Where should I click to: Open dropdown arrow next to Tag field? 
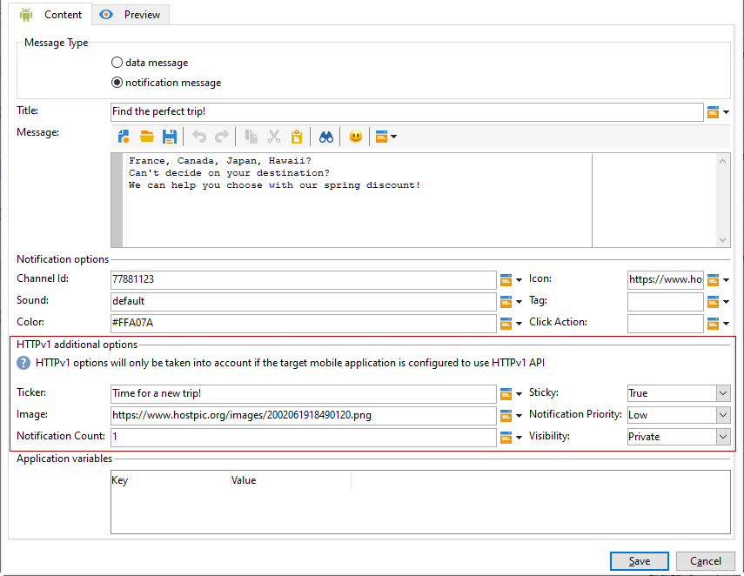[726, 302]
